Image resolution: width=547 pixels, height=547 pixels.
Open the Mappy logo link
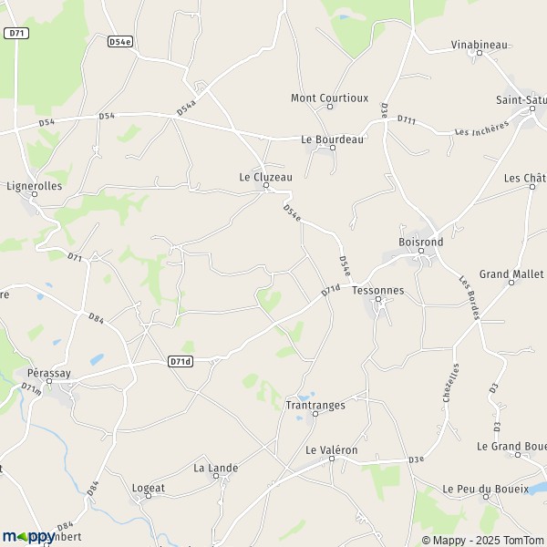click(x=29, y=537)
